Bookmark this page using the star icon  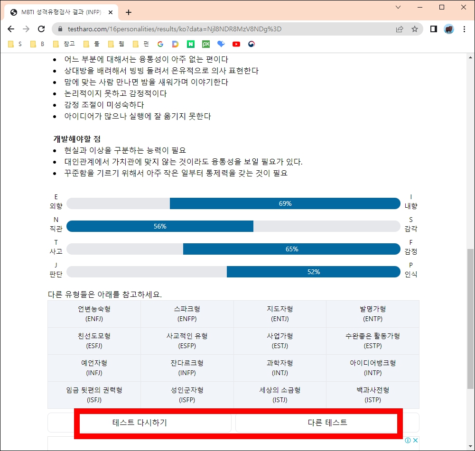(415, 28)
